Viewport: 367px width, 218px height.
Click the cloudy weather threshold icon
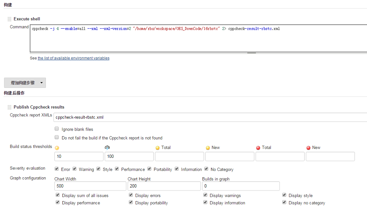(x=108, y=147)
